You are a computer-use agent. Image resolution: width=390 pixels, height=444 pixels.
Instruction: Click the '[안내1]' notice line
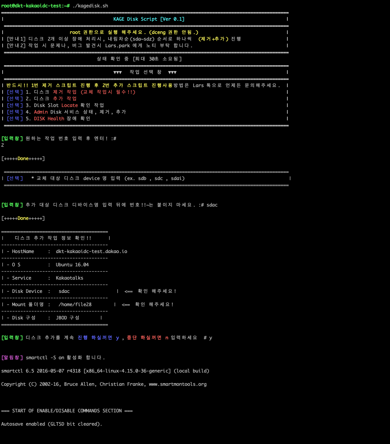pos(124,39)
